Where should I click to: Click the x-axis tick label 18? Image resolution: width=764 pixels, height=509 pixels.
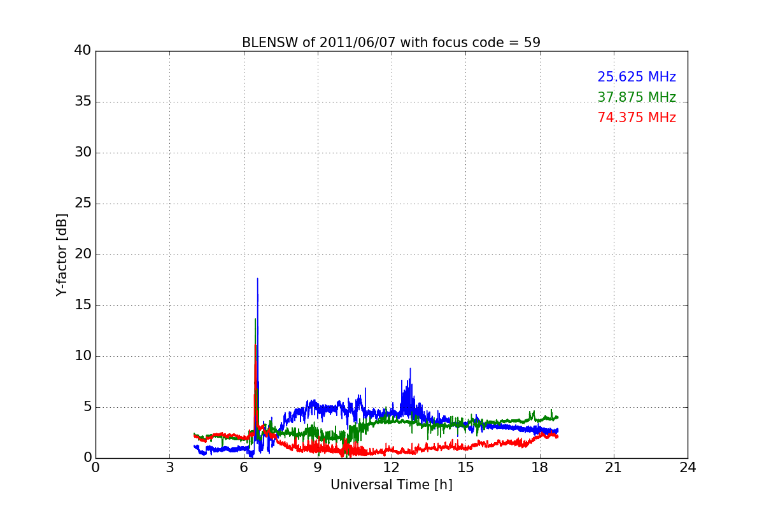click(x=540, y=467)
